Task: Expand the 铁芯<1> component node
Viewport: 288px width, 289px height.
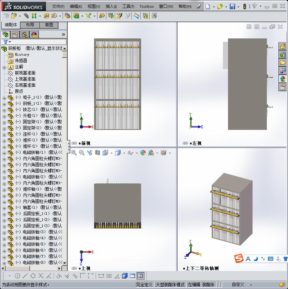Action: (4, 111)
